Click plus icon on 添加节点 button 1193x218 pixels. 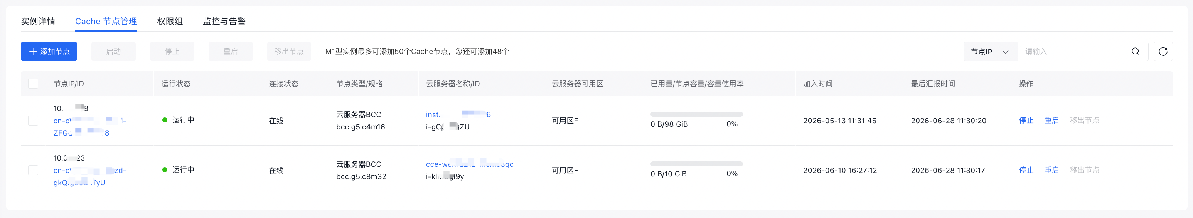(x=33, y=51)
